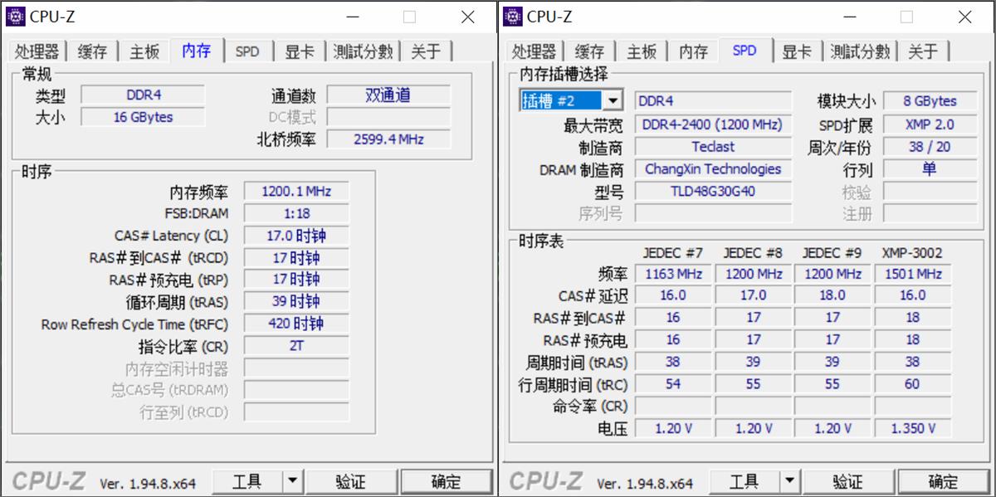Click the empty 序列号 serial number field
The image size is (996, 497).
click(713, 214)
